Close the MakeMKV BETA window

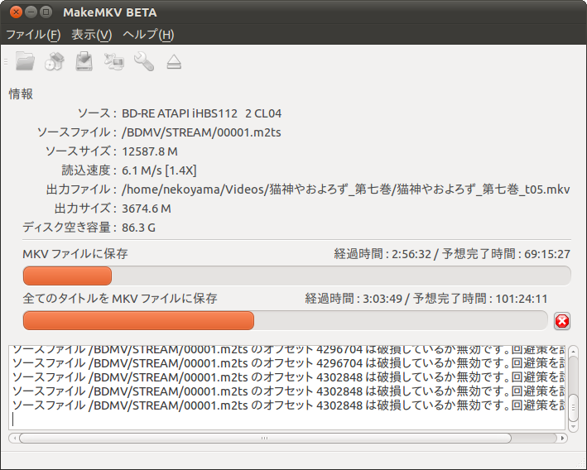pos(16,12)
